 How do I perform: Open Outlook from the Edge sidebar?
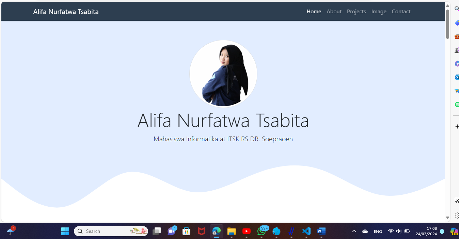(456, 77)
